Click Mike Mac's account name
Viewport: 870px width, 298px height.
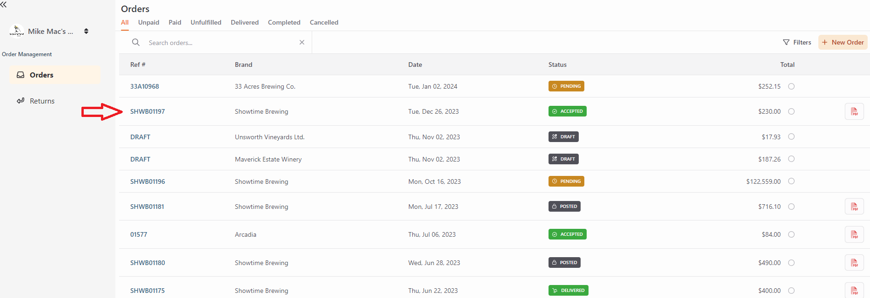[50, 31]
